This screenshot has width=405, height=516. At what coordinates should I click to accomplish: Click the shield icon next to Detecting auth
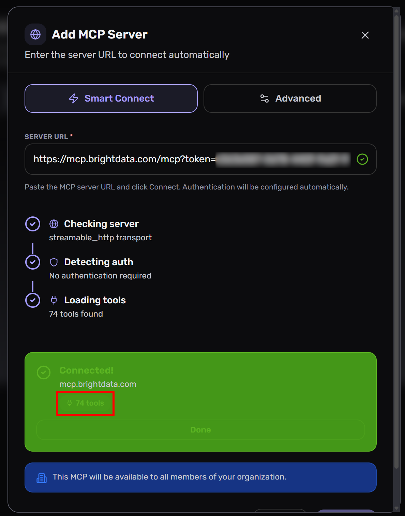[x=54, y=262]
